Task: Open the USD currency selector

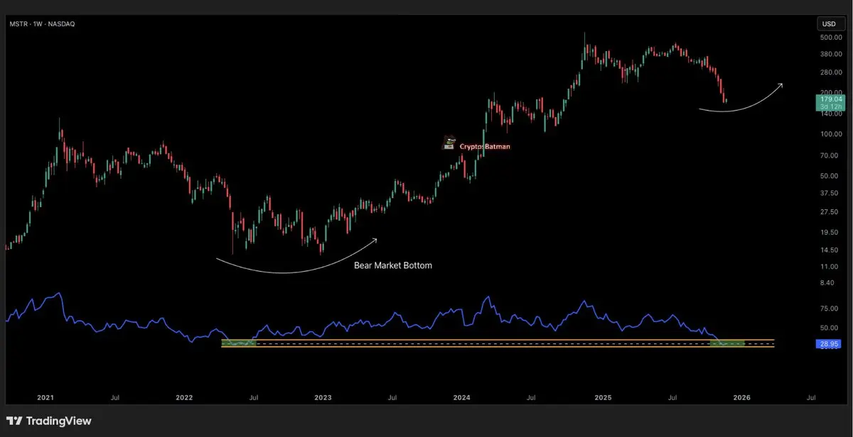Action: [x=830, y=24]
